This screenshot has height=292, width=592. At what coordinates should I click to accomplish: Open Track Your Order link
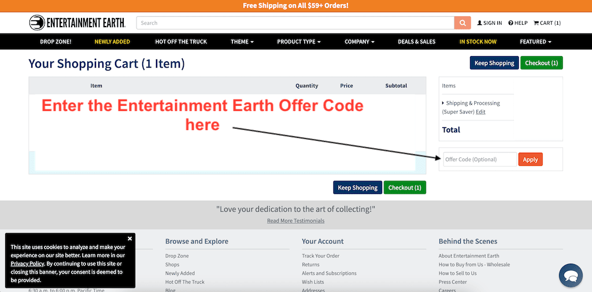click(320, 256)
